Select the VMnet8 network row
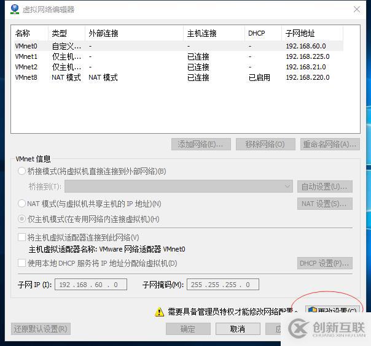 (178, 77)
